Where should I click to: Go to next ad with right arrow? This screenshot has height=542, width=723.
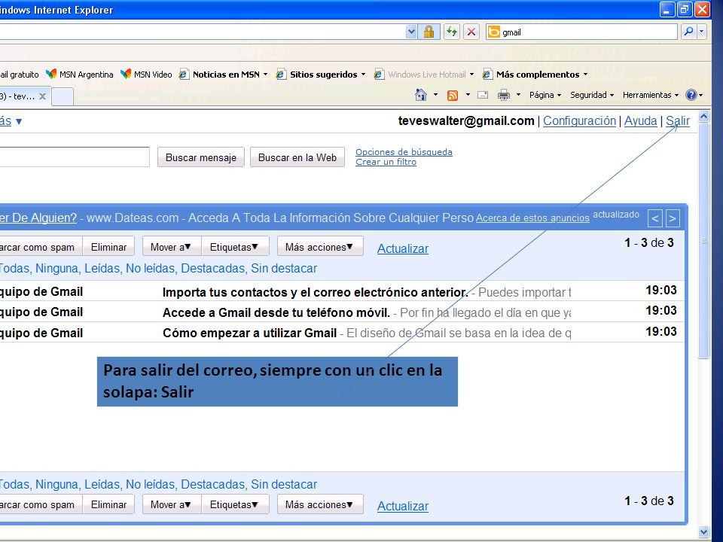tap(673, 218)
